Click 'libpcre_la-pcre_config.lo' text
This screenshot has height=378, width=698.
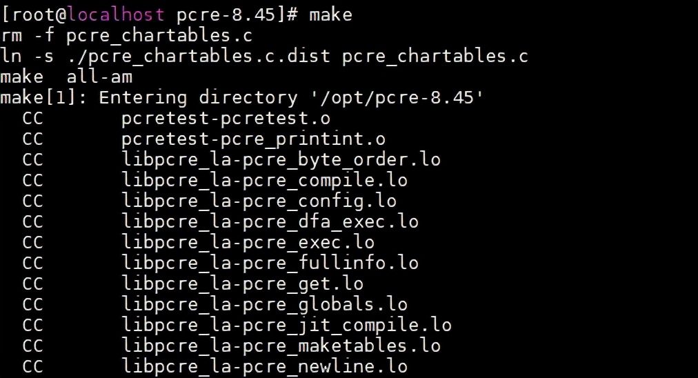pos(259,201)
